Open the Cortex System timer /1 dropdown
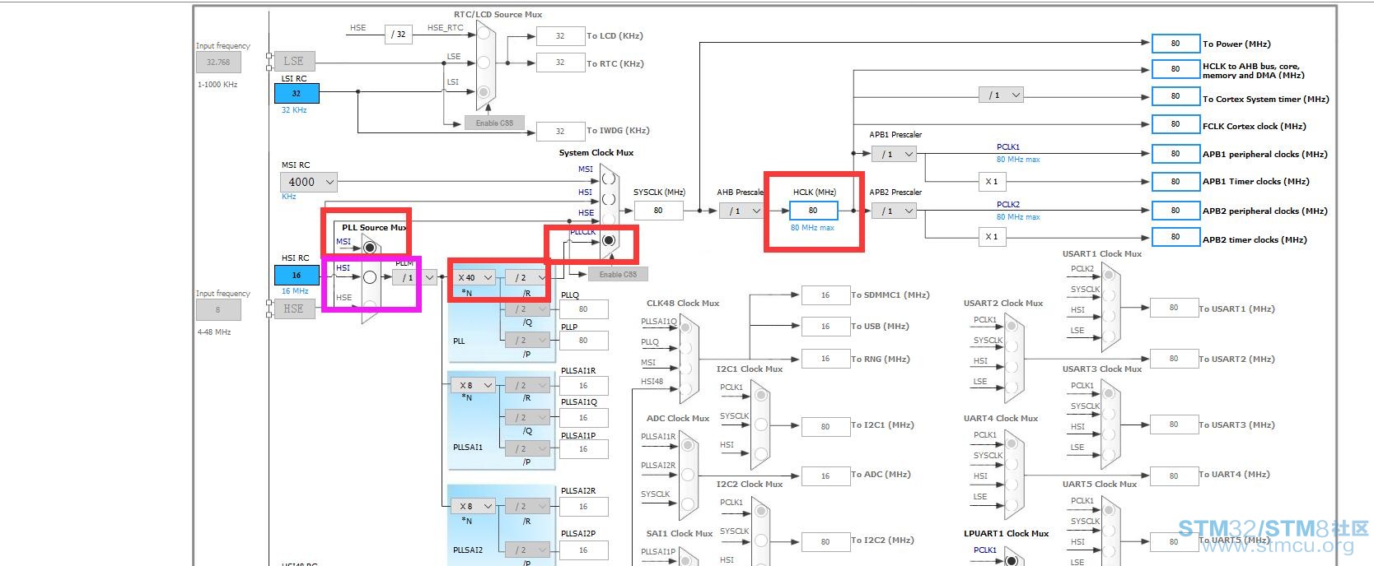1374x566 pixels. (1002, 95)
